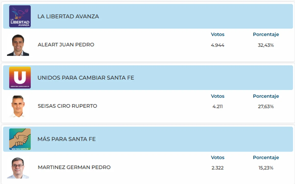Click the Más Para Santa Fe handshake logo
The width and height of the screenshot is (295, 184).
point(20,139)
